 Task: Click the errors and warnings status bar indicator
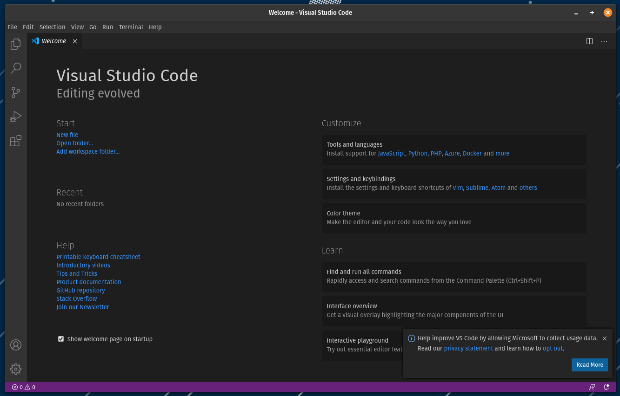(23, 387)
